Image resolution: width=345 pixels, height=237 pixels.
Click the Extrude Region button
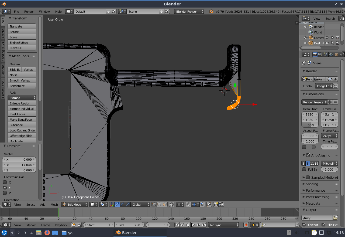[x=22, y=103]
